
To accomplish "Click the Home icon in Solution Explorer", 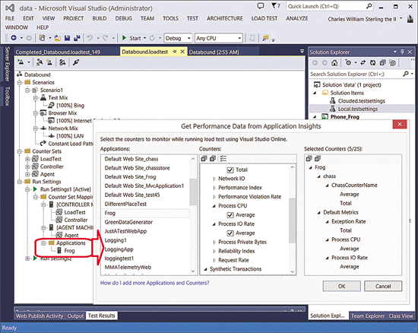I will coord(334,63).
